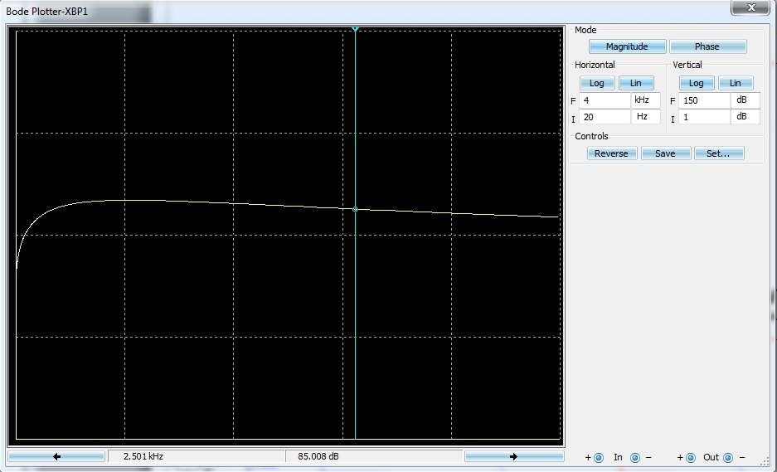Screen dimensions: 777x472
Task: Set the Horizontal axis to Lin
Action: coord(636,83)
